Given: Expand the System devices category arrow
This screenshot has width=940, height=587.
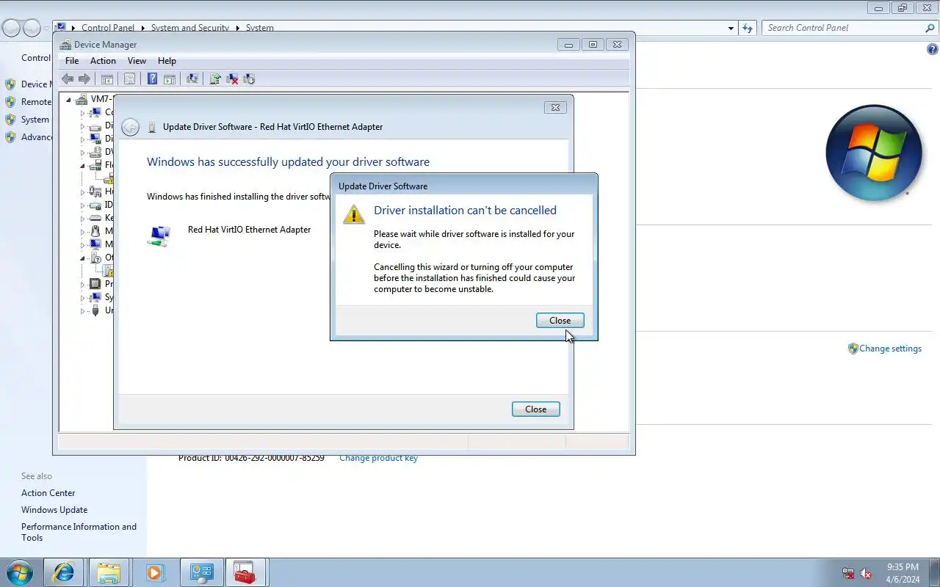Looking at the screenshot, I should (82, 298).
